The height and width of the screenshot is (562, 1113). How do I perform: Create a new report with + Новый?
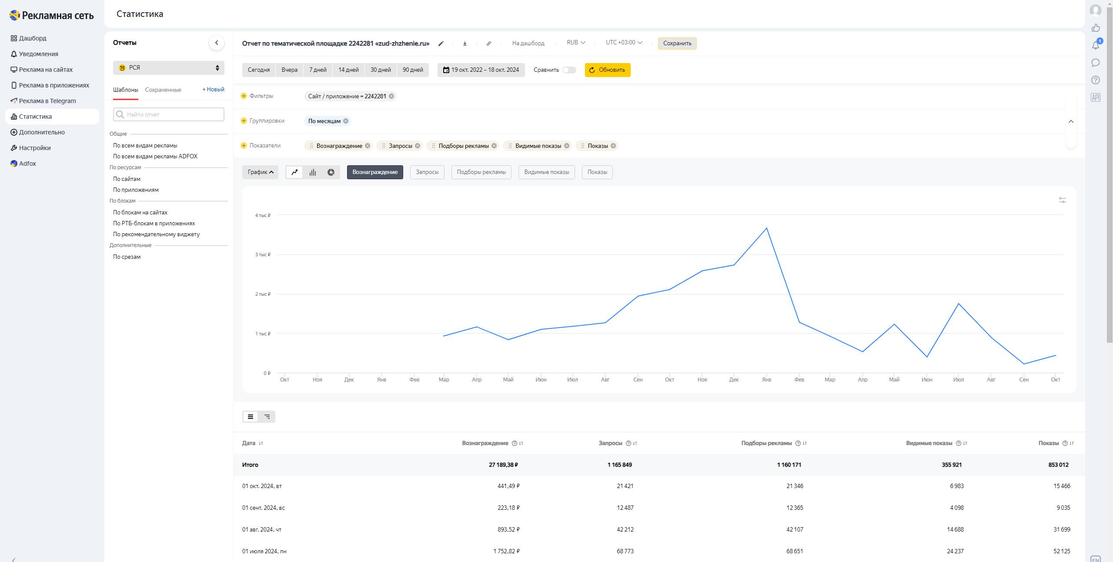(213, 90)
